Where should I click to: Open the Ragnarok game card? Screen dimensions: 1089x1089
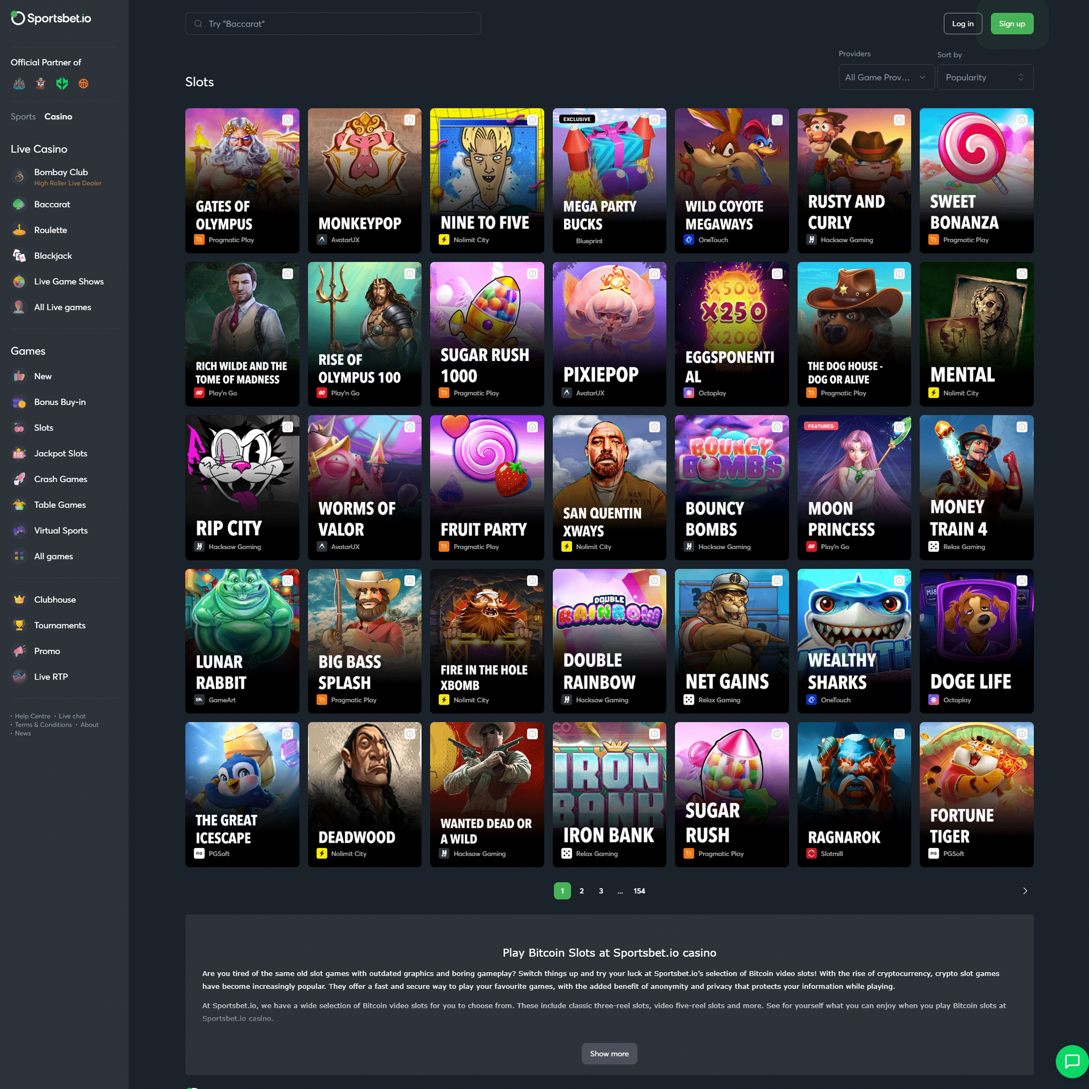pos(854,794)
